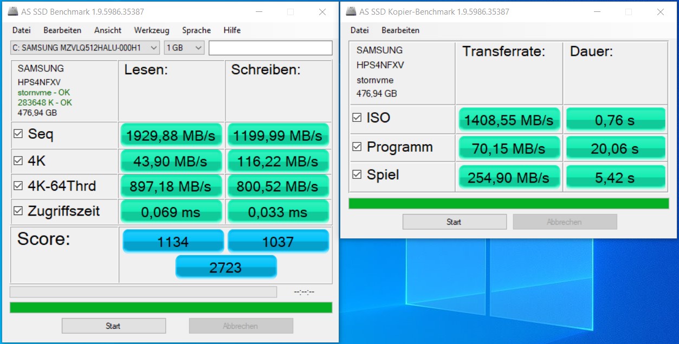
Task: Click the Seq read value 1929,88 MB/s
Action: click(170, 135)
